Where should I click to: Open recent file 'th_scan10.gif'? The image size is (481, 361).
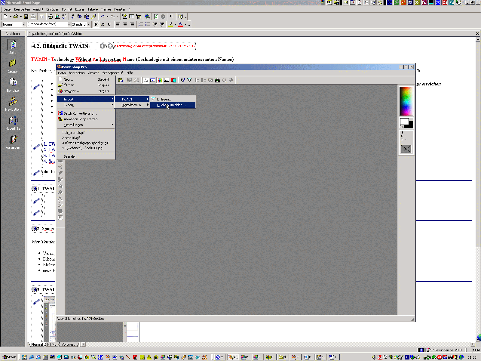86,133
